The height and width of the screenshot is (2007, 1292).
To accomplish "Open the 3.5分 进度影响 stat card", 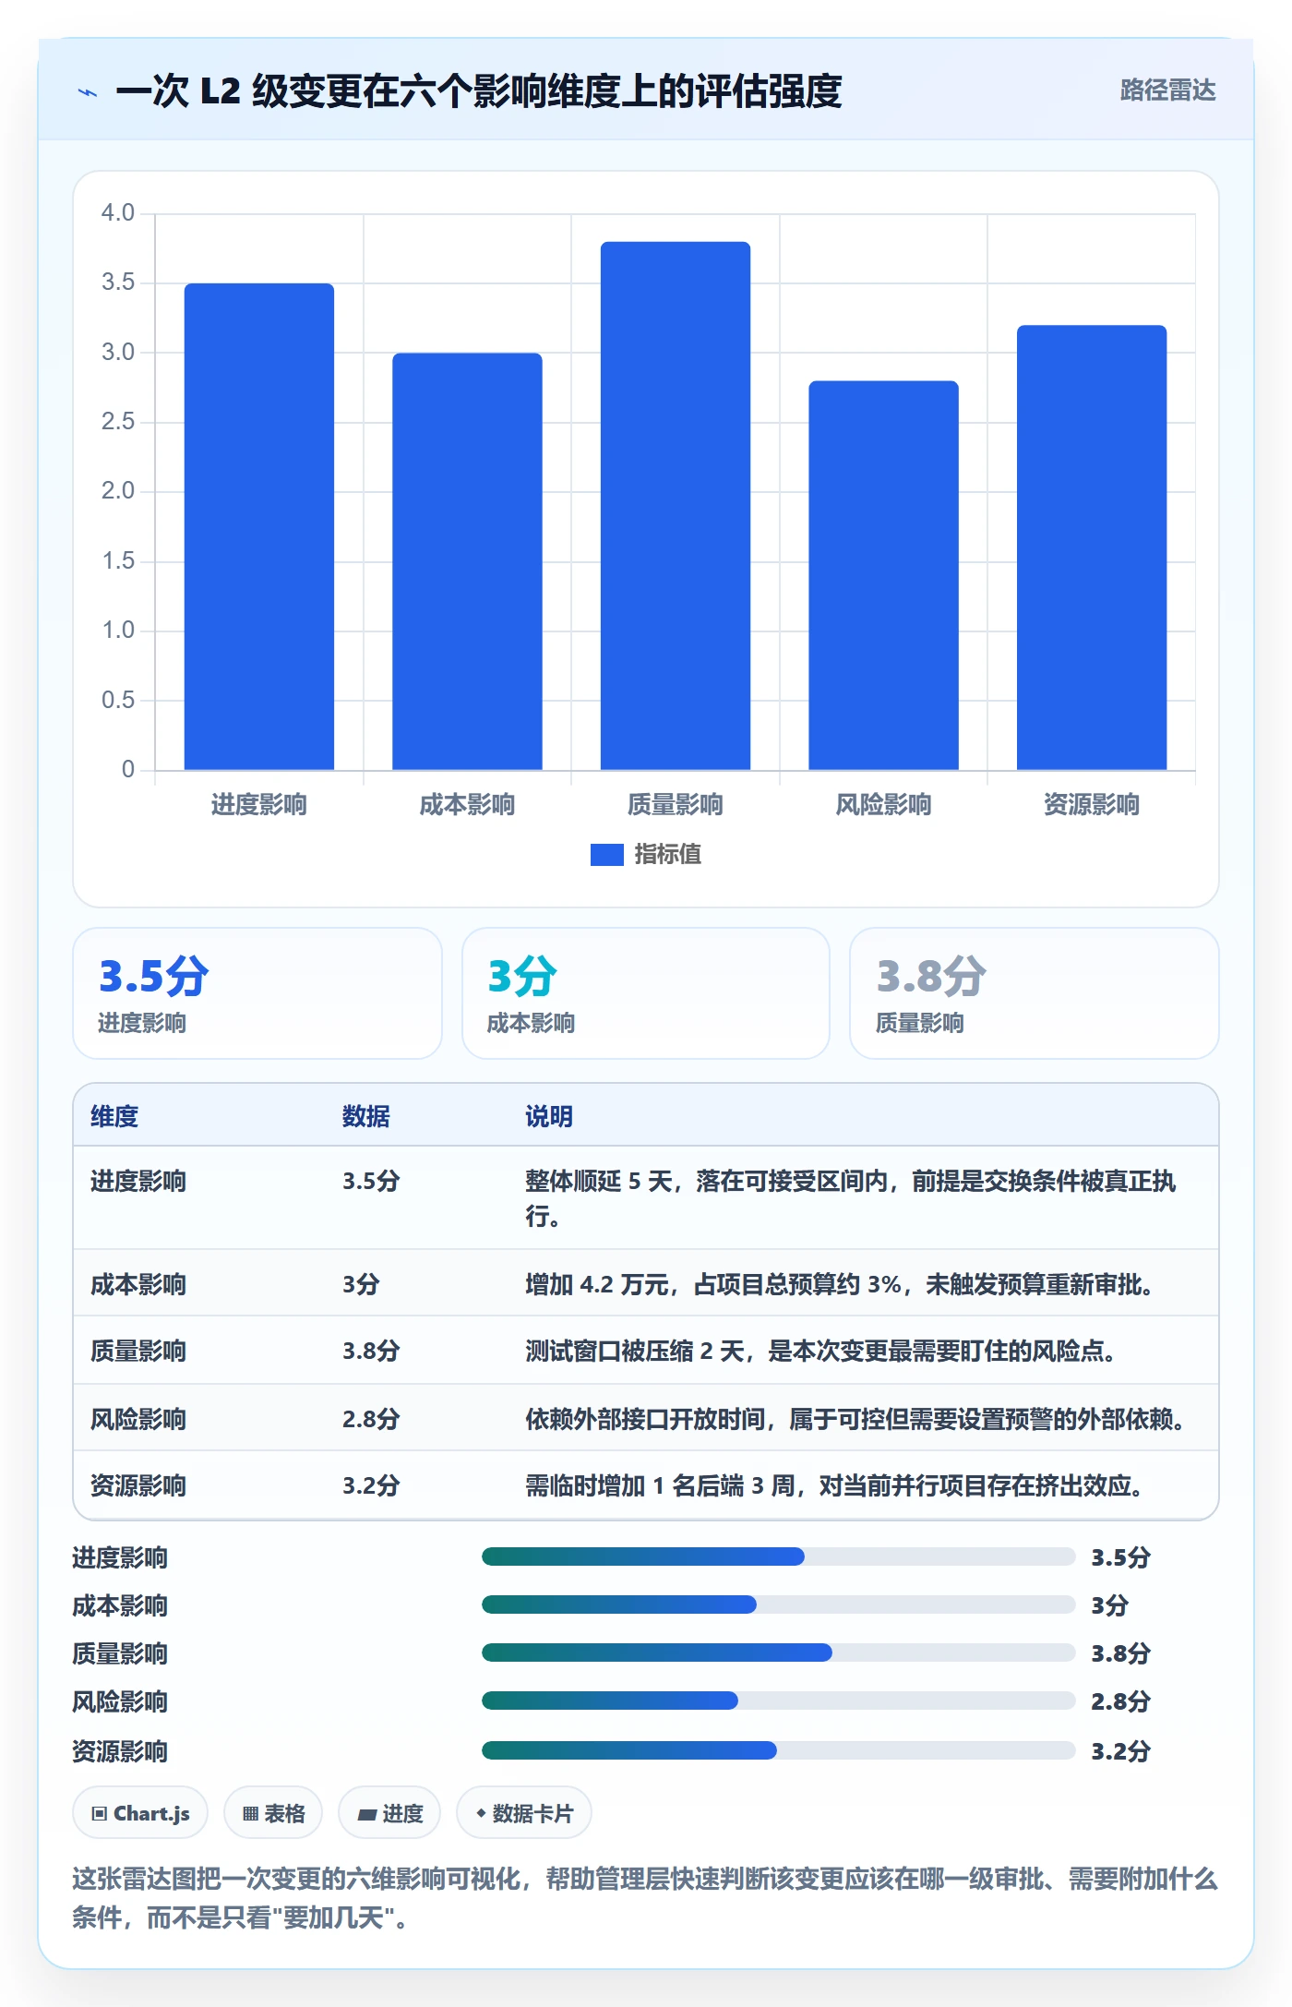I will tap(257, 993).
